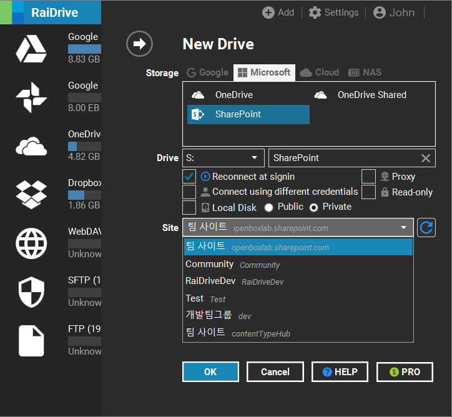
Task: Click the PRO upgrade button
Action: (x=405, y=372)
